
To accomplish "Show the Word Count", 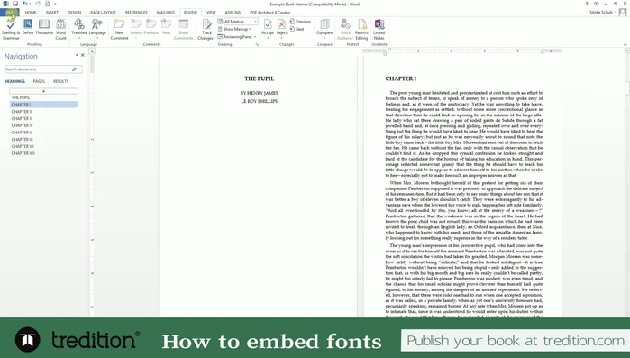I will (x=60, y=30).
